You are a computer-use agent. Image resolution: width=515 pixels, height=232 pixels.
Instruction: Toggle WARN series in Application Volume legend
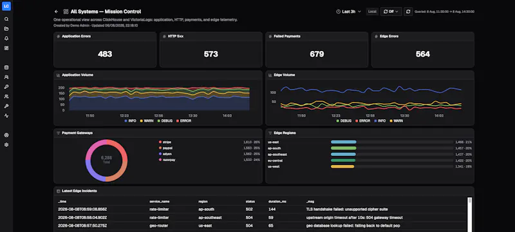click(x=146, y=121)
